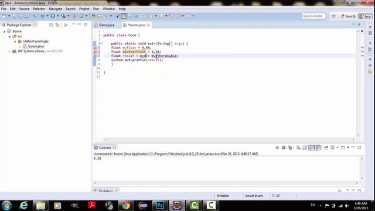Open the Refactor menu
Image resolution: width=375 pixels, height=211 pixels.
tap(39, 9)
